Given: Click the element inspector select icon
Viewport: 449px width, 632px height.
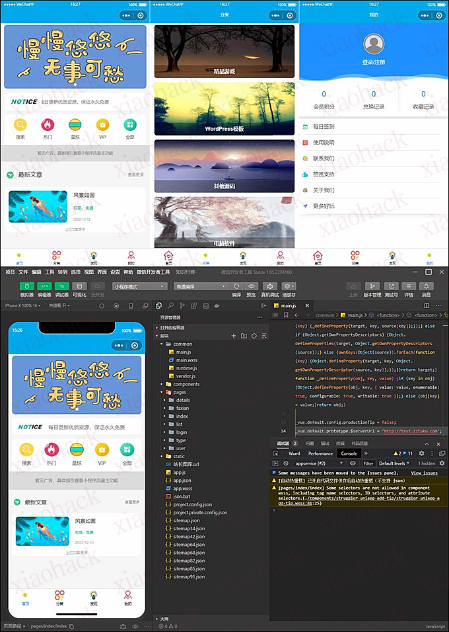Looking at the screenshot, I should 276,454.
